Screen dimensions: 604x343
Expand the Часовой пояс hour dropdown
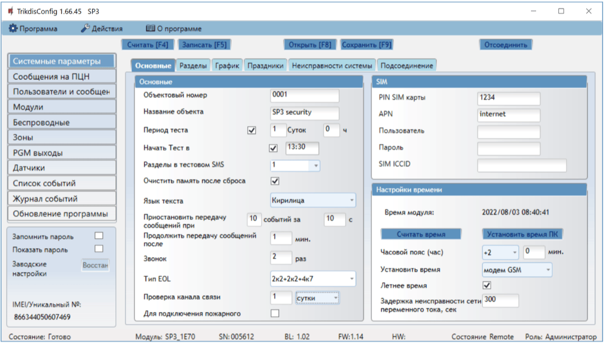[500, 252]
